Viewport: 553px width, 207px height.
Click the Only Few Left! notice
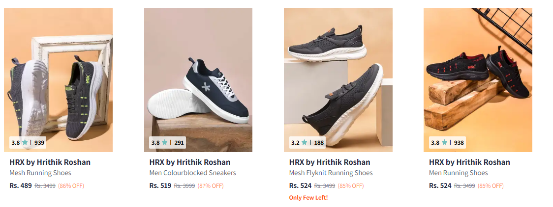pyautogui.click(x=308, y=198)
